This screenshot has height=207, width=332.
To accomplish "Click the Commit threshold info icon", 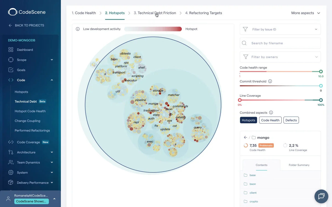I will click(270, 81).
